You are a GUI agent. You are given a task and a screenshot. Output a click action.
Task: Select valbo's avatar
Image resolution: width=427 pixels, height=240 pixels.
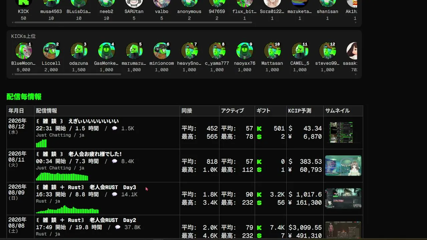[162, 3]
